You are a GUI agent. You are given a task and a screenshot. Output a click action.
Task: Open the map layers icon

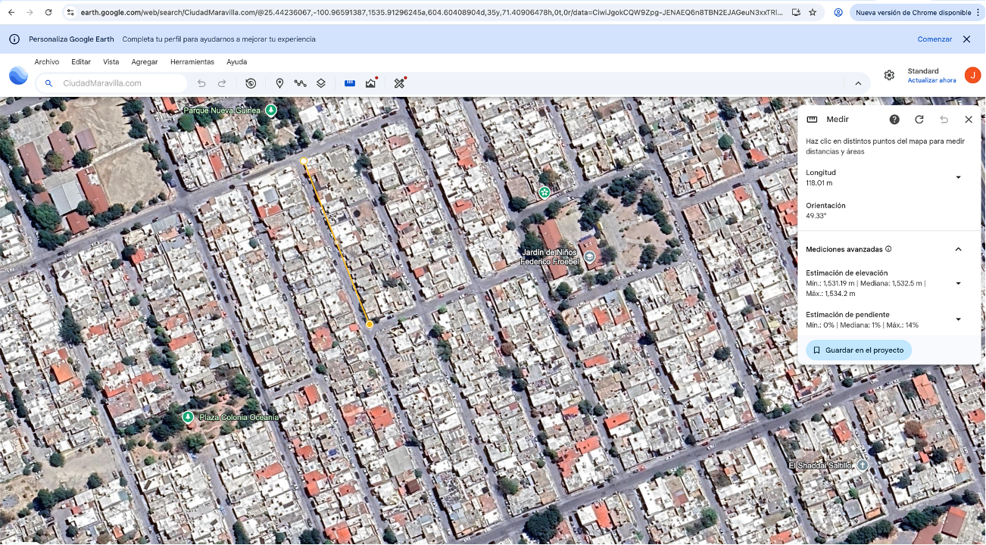point(321,83)
